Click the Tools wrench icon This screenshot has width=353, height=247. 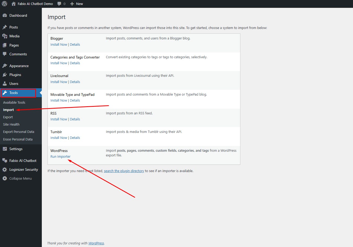[5, 93]
